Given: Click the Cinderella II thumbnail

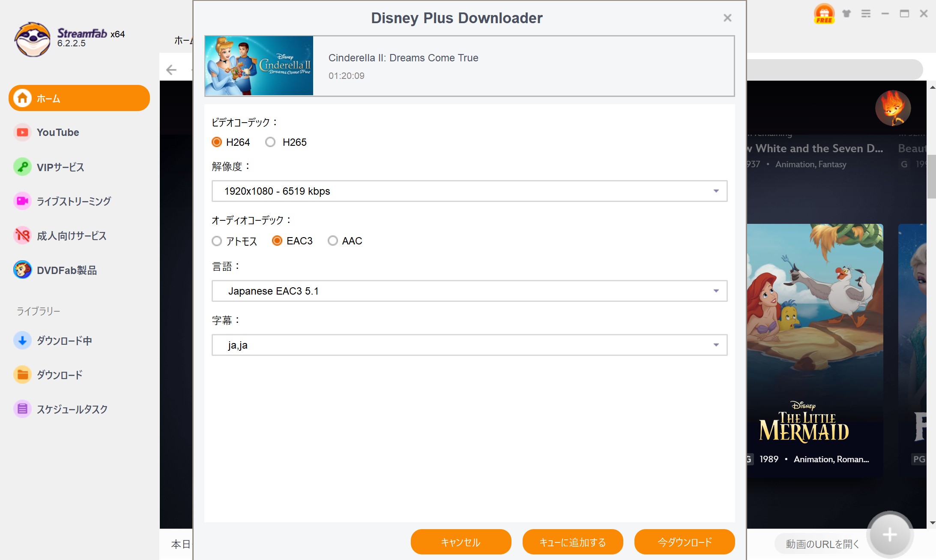Looking at the screenshot, I should 259,66.
